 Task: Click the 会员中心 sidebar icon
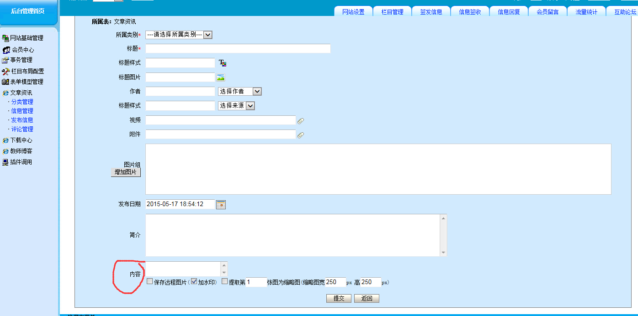click(x=6, y=50)
